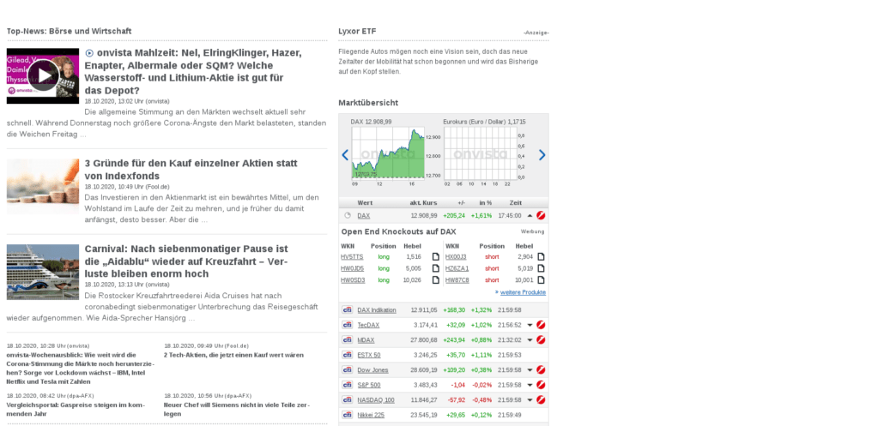The height and width of the screenshot is (426, 884).
Task: Click citi icon beside Dow Jones
Action: point(348,369)
